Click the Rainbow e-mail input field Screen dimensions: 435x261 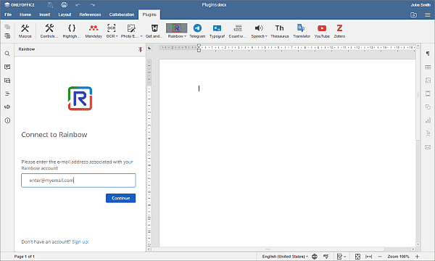point(78,181)
